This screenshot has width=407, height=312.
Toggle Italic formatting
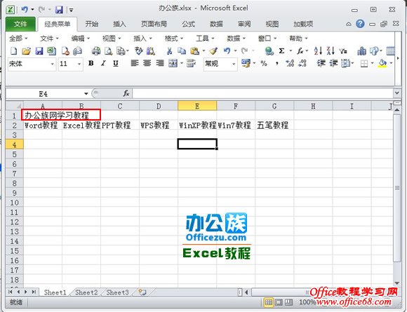tap(103, 63)
